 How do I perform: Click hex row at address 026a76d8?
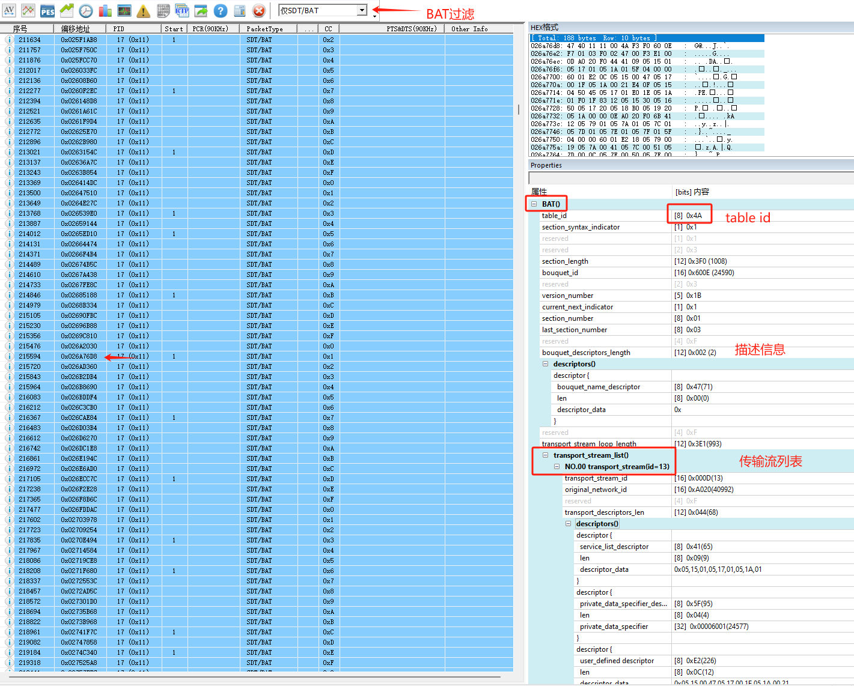point(647,46)
